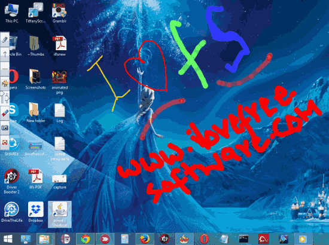This screenshot has width=329, height=245.
Task: Click the yellow play media player taskbar icon
Action: click(x=303, y=239)
